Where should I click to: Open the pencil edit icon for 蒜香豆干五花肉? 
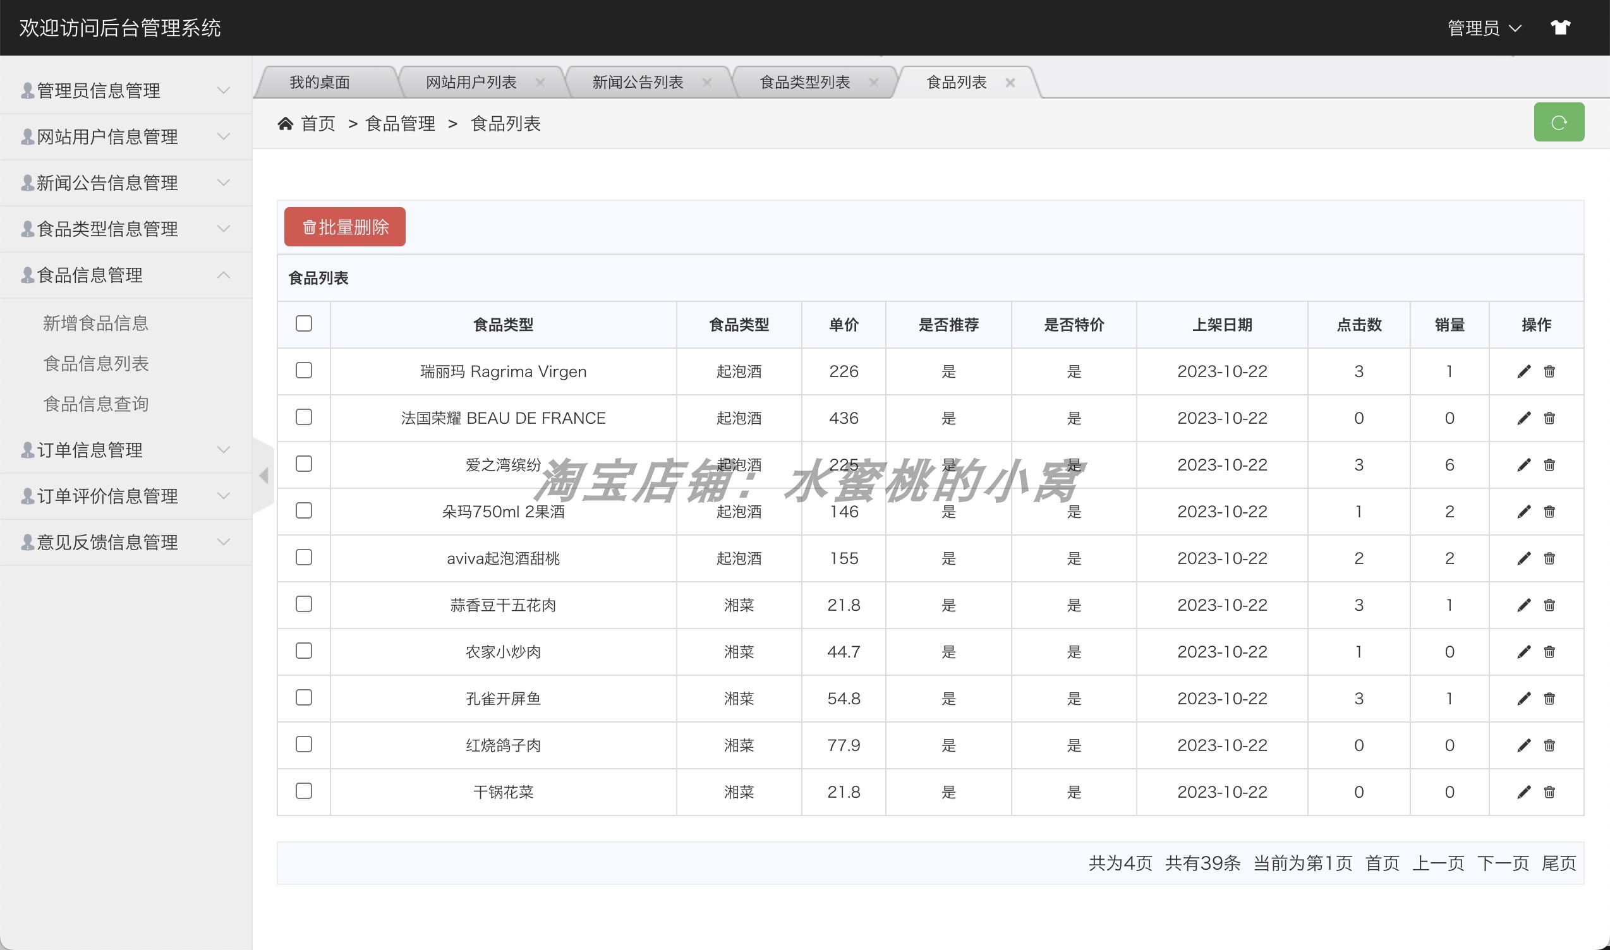[x=1523, y=604]
